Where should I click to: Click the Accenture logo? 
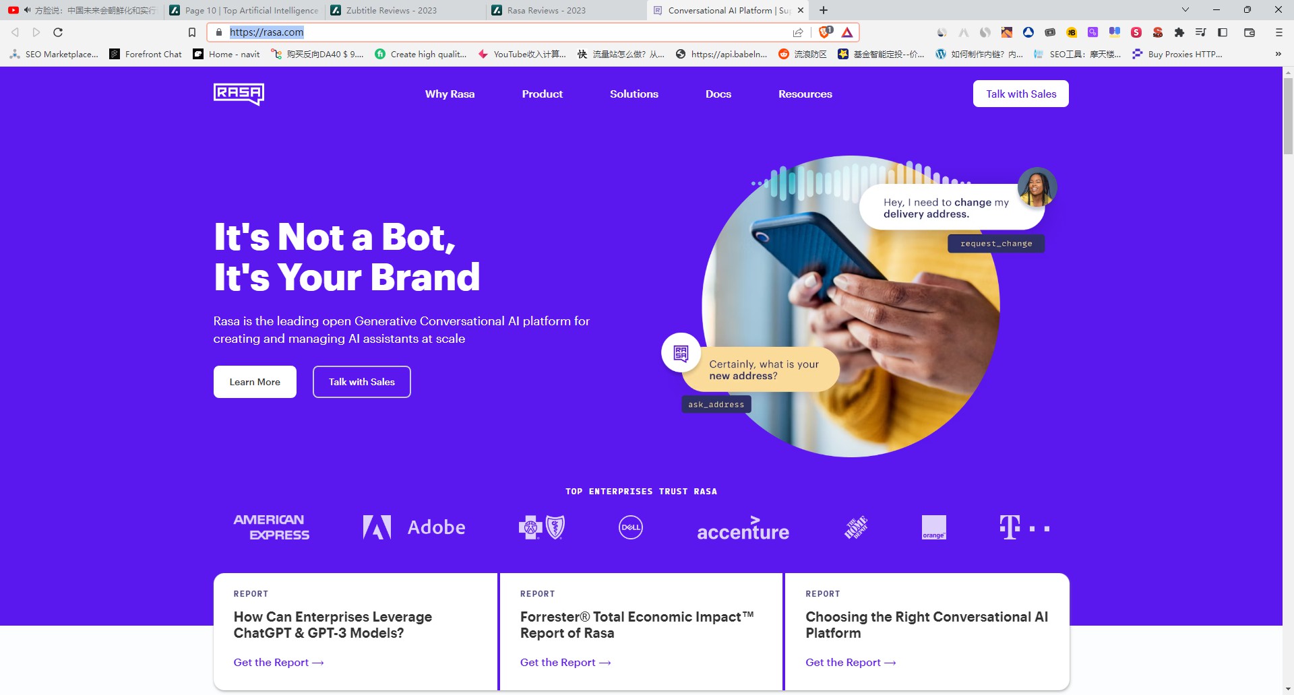coord(743,529)
